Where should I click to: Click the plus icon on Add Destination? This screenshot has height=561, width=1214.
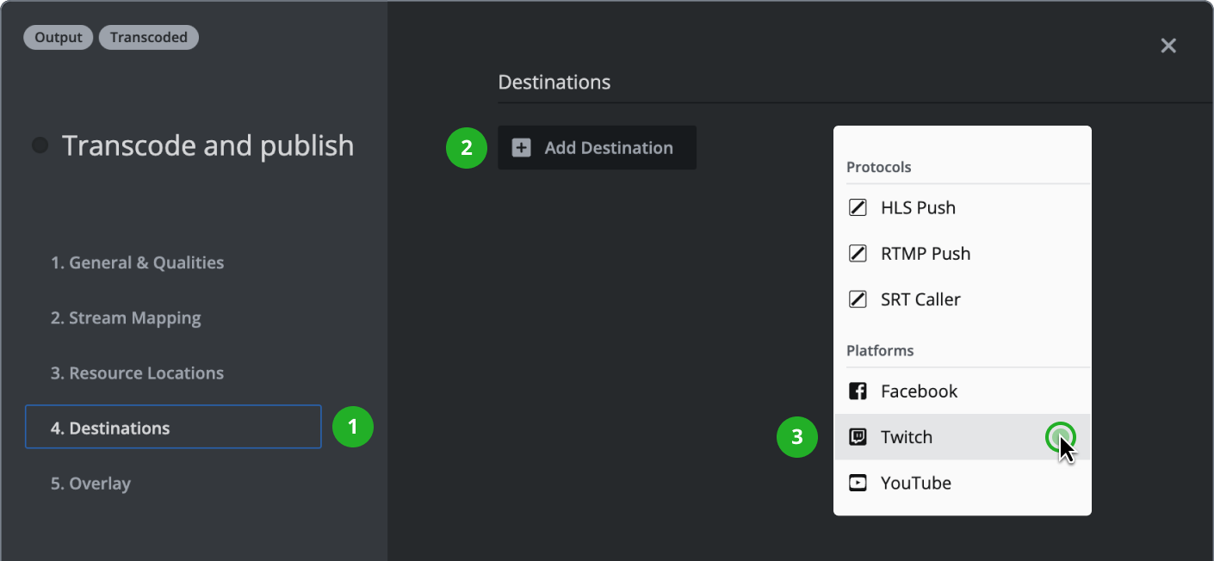tap(521, 148)
